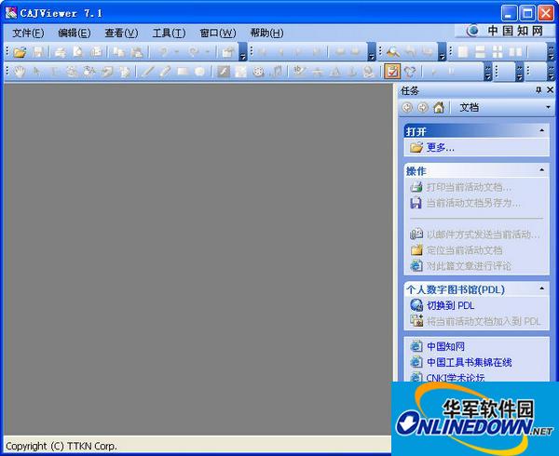
Task: Click 定位当前活动文档 in the task pane
Action: (x=465, y=250)
